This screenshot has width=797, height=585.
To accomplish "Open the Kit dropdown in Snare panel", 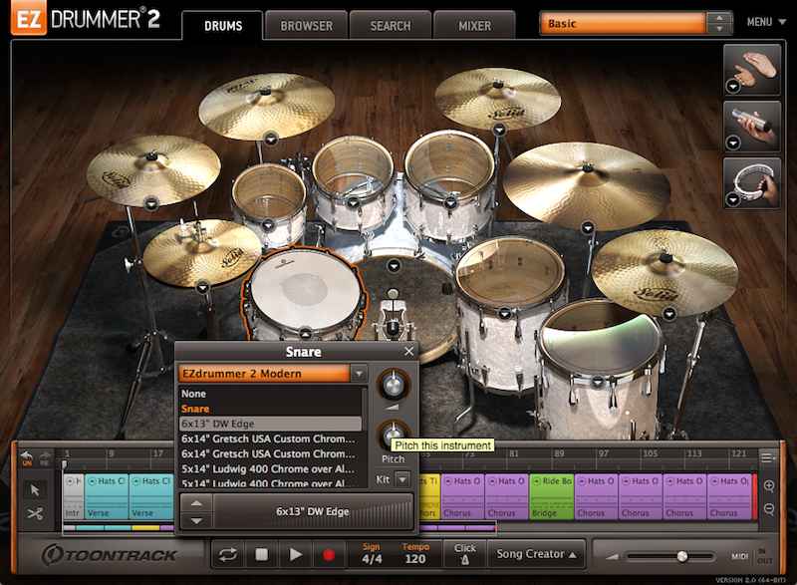I will point(402,479).
